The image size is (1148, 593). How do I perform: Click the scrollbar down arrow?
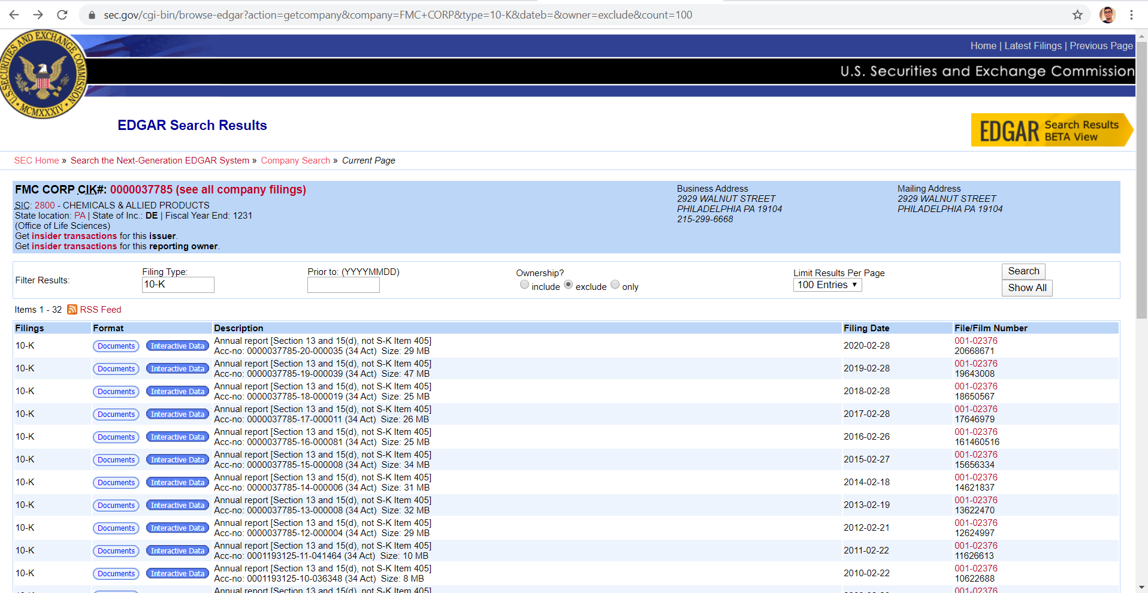coord(1142,588)
